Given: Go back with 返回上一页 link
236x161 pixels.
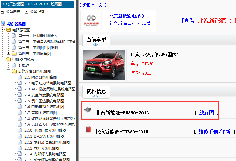Looking at the screenshot, I should [x=92, y=5].
